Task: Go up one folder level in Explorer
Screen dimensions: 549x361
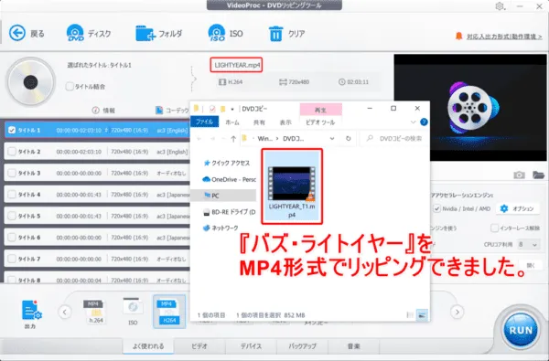Action: pyautogui.click(x=233, y=139)
